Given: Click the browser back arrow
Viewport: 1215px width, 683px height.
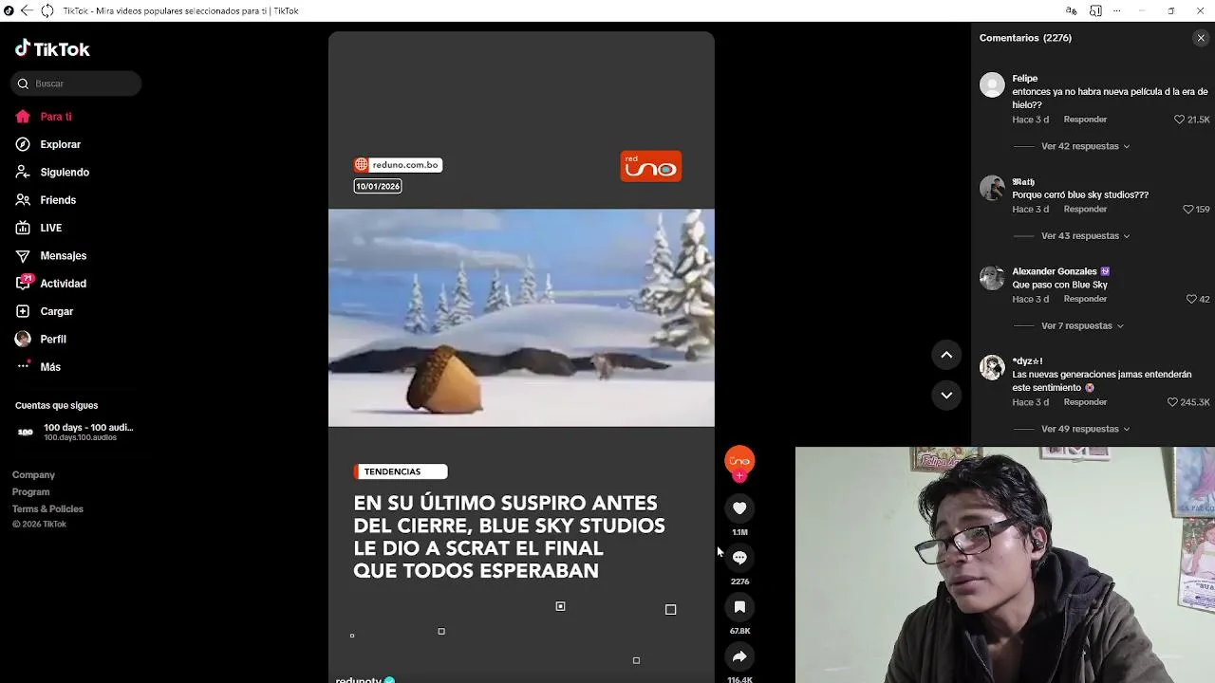Looking at the screenshot, I should pyautogui.click(x=27, y=10).
